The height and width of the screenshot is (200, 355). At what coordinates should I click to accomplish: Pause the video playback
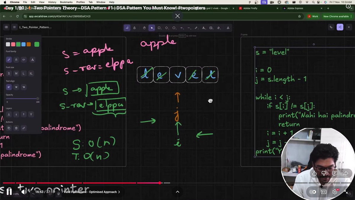pos(9,192)
